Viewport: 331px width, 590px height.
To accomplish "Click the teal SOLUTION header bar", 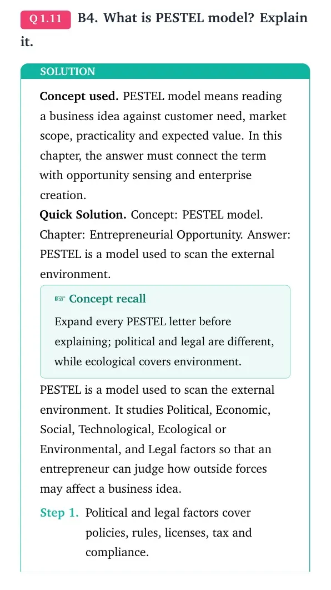I will pos(165,71).
